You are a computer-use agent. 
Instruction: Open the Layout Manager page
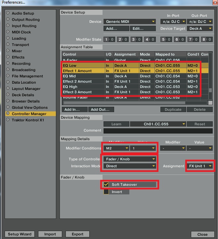26,89
